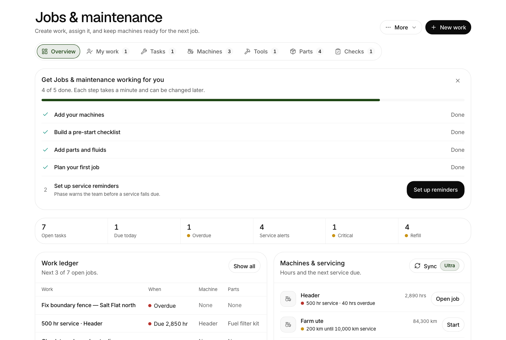Expand the More dropdown menu
This screenshot has height=340, width=506.
coord(401,28)
